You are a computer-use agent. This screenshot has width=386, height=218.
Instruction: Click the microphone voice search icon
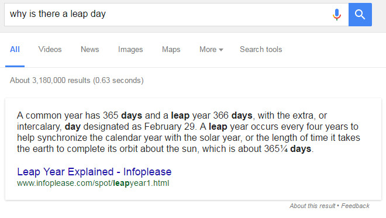[x=337, y=15]
